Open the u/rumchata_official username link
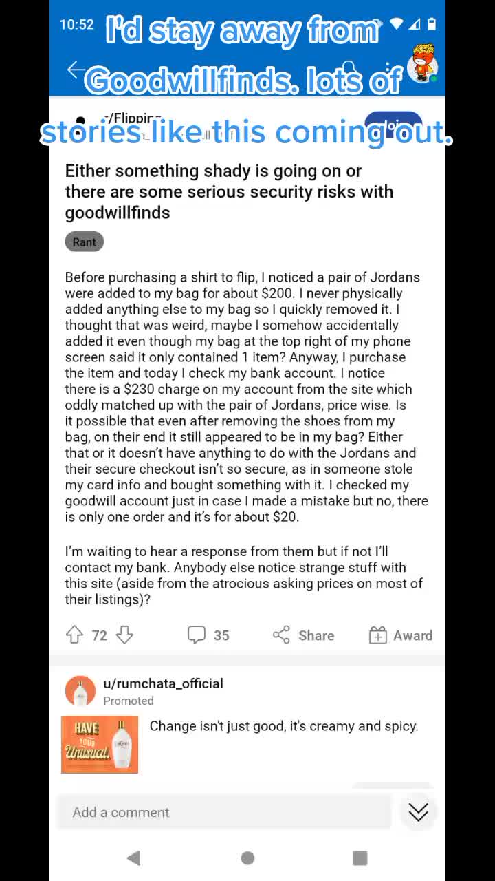This screenshot has height=881, width=495. click(163, 683)
